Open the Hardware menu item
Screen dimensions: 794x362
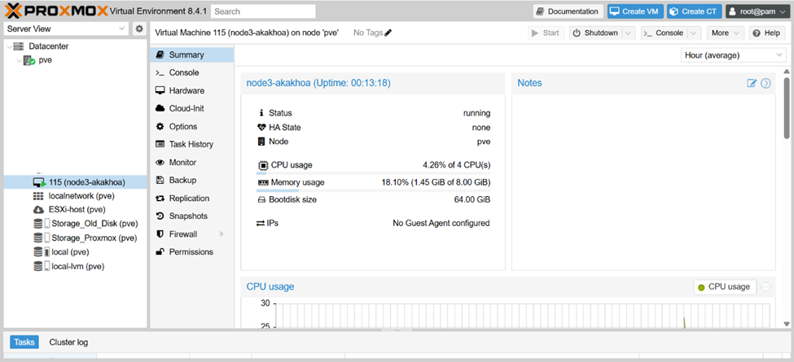coord(186,91)
